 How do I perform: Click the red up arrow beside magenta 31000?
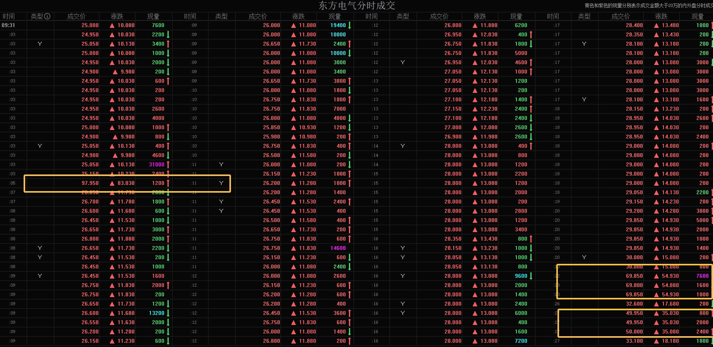(168, 164)
